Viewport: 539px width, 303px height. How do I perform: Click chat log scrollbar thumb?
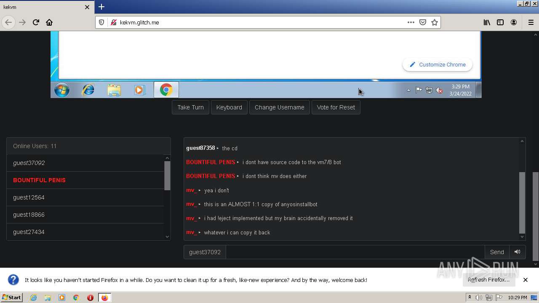[522, 202]
